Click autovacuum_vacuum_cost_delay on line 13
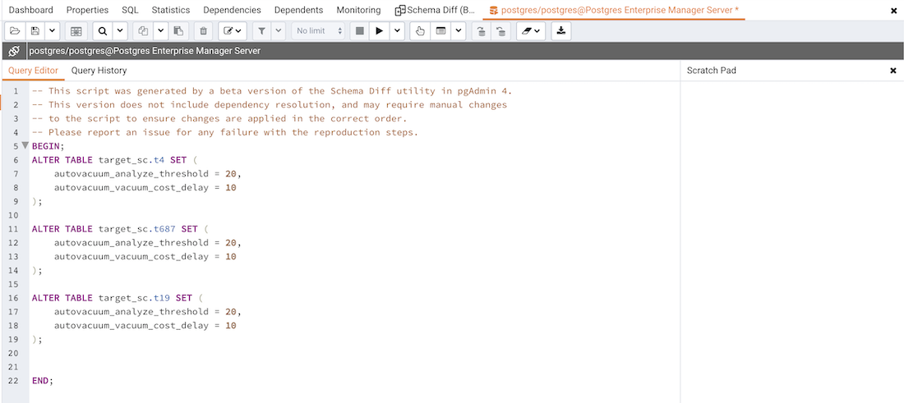This screenshot has width=904, height=403. [131, 257]
